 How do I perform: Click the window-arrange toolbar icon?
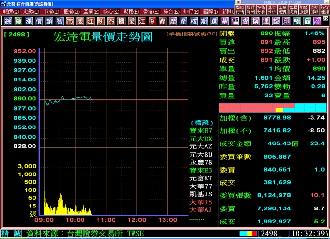point(297,21)
